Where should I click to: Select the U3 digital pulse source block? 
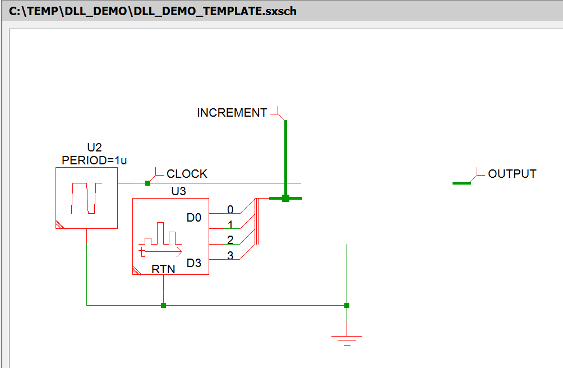pyautogui.click(x=170, y=236)
